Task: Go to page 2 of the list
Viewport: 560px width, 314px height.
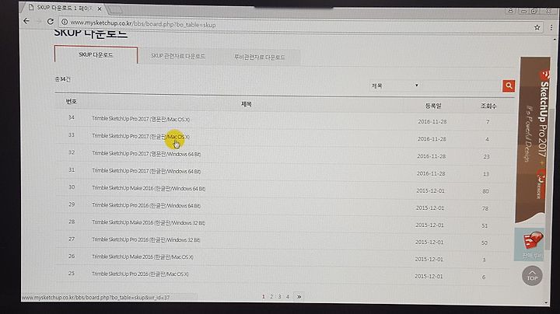Action: point(271,297)
